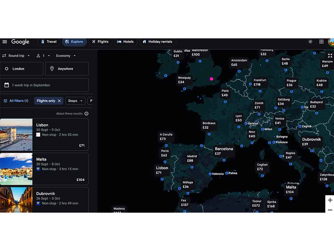Remove the Flights only filter with X

59,101
